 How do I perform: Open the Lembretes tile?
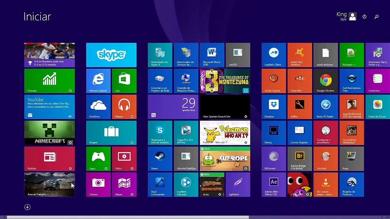pos(378,81)
